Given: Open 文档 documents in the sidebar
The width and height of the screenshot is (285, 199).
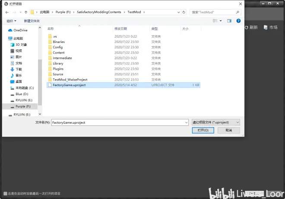Looking at the screenshot, I should (16, 63).
